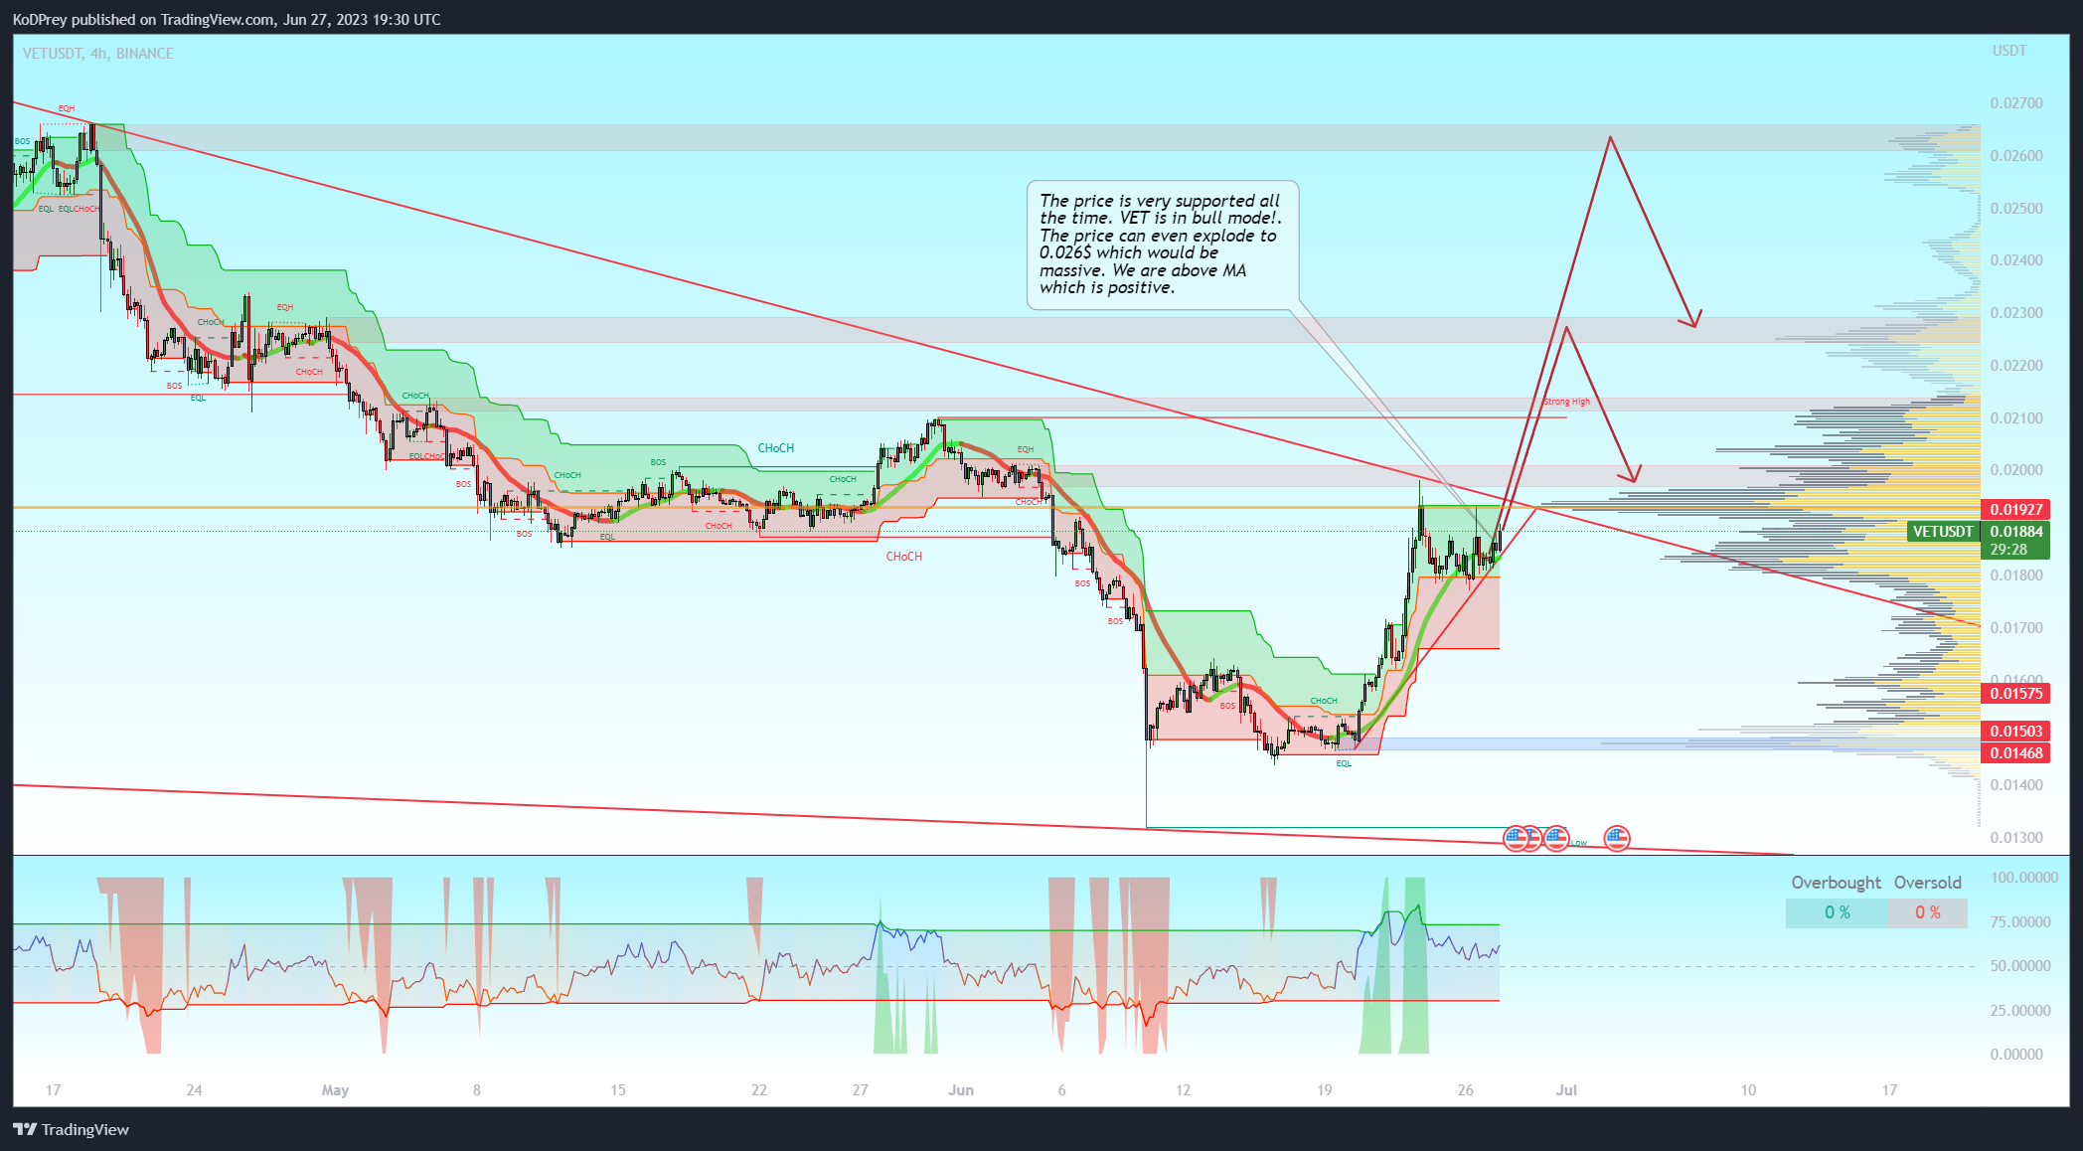Click the 12 date label on the time axis
The height and width of the screenshot is (1151, 2083).
(1184, 1090)
